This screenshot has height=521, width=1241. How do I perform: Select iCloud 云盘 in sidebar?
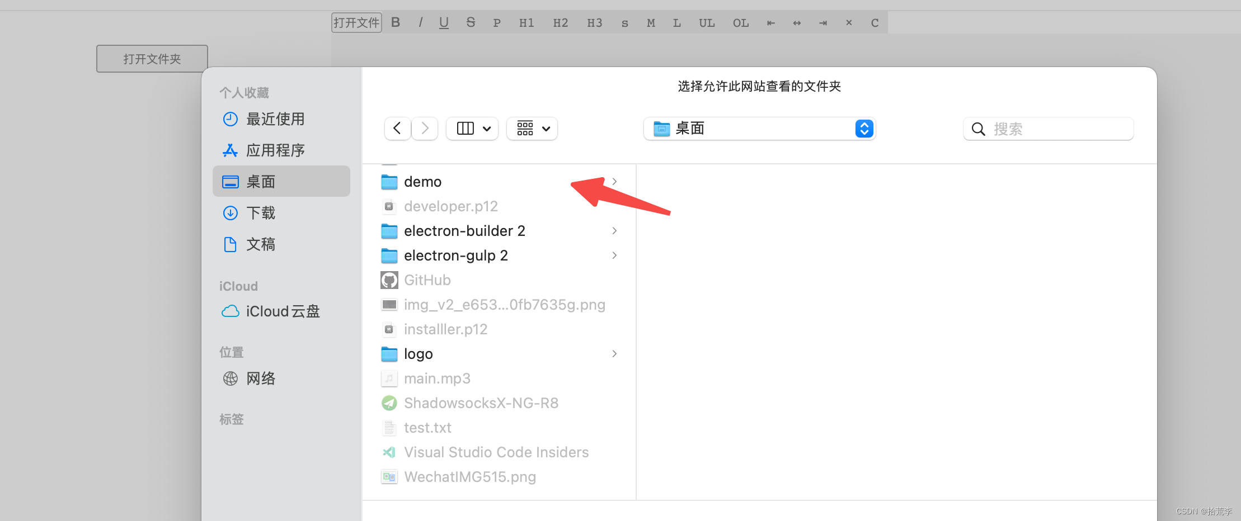point(281,311)
